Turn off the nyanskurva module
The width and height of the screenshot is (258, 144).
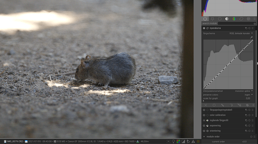click(x=204, y=28)
